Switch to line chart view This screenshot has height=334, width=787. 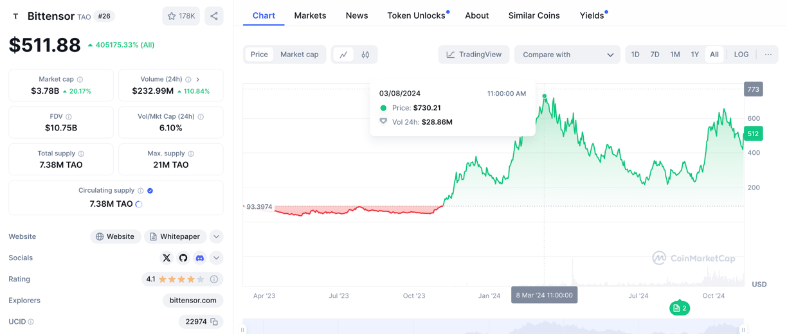click(x=344, y=55)
